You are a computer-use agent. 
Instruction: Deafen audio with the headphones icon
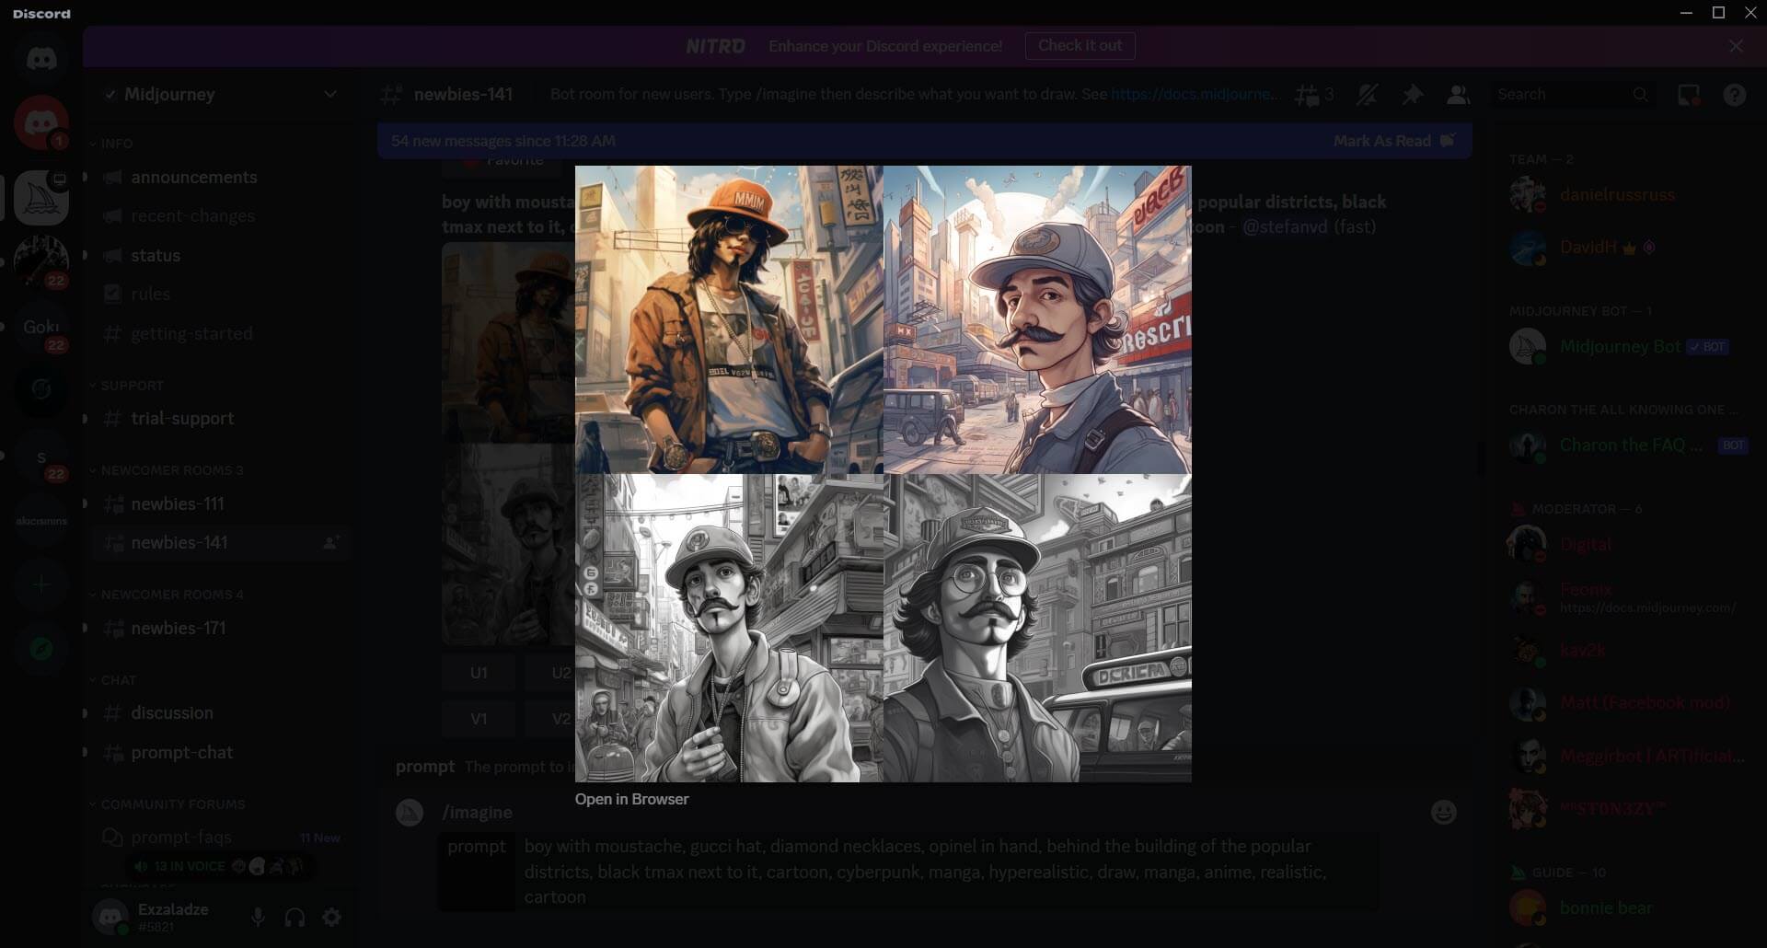[294, 917]
